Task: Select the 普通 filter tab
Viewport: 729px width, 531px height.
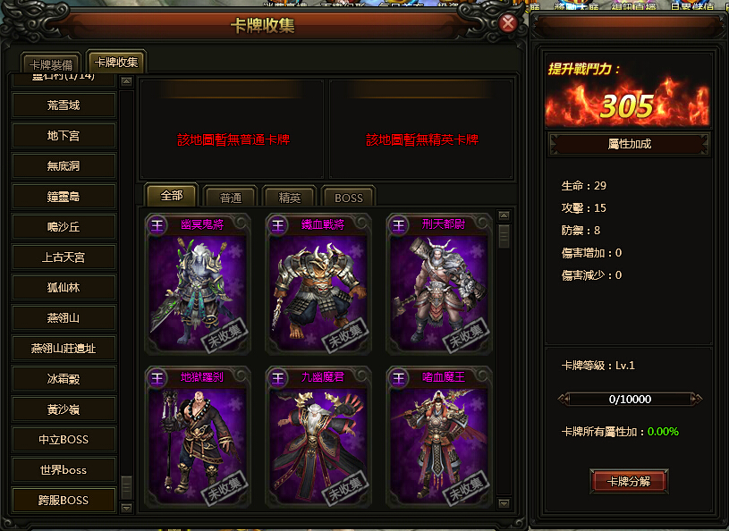Action: (x=231, y=198)
